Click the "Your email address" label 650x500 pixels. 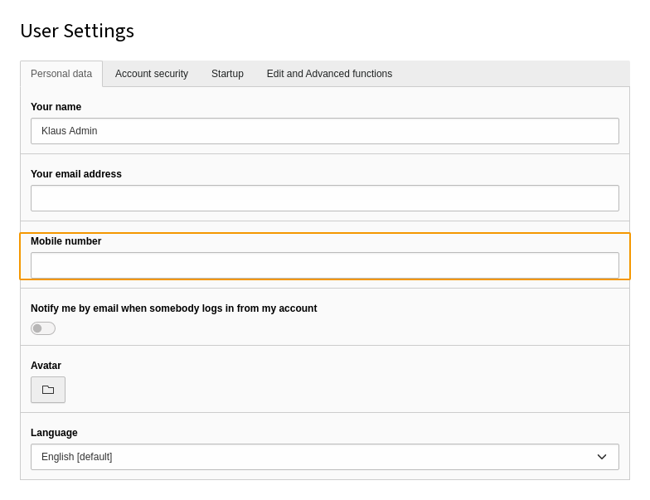point(76,174)
